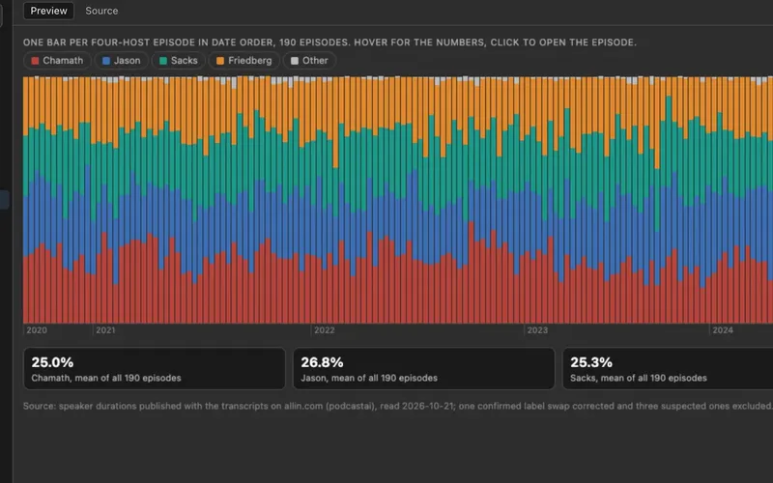773x483 pixels.
Task: Select the 2020 axis label
Action: [x=37, y=330]
